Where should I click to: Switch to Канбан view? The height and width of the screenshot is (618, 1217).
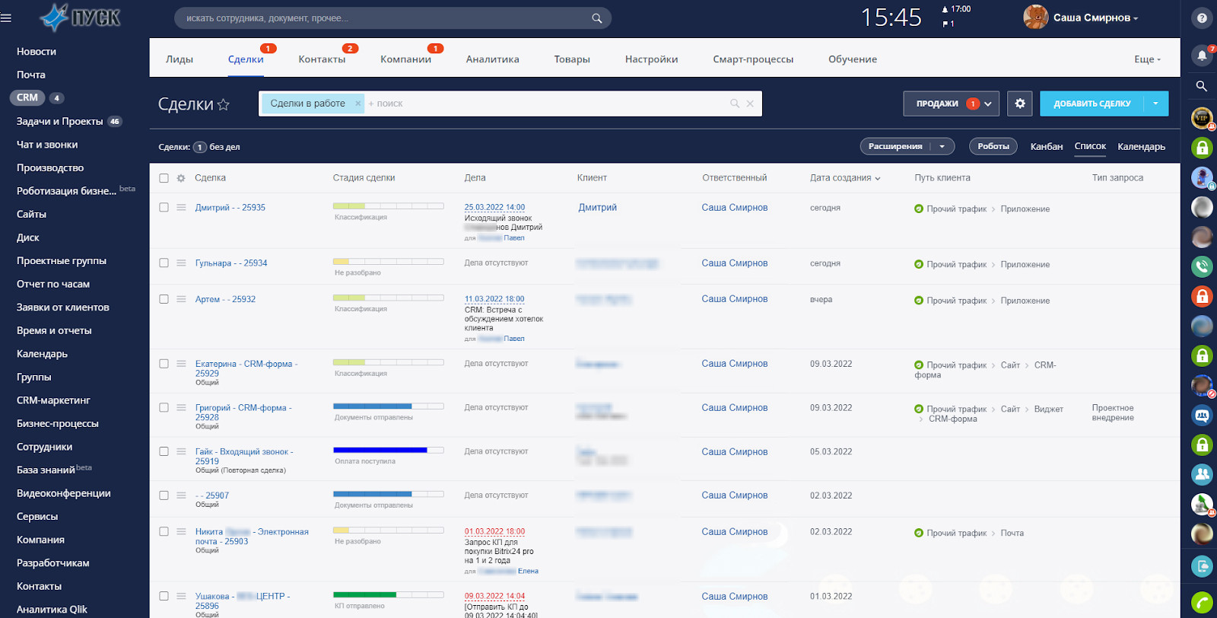click(x=1047, y=147)
